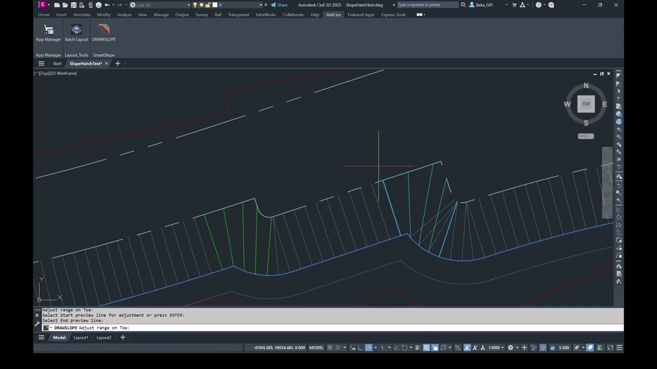This screenshot has height=369, width=657.
Task: Create a new drawing tab with plus button
Action: tap(118, 64)
